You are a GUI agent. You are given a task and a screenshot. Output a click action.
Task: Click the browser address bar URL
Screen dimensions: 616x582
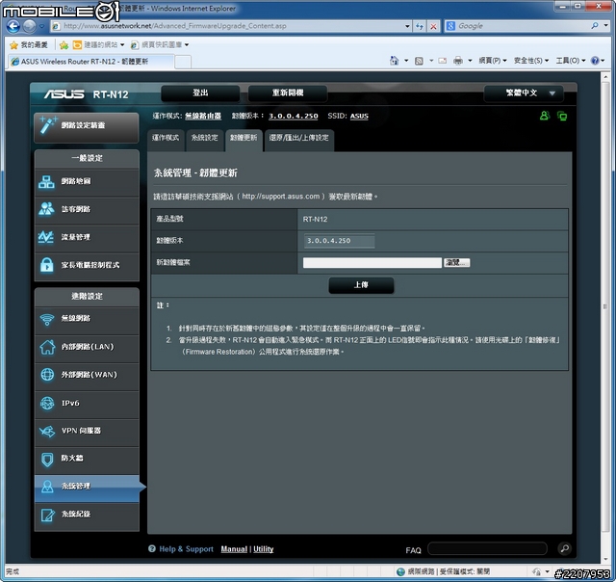tap(175, 26)
